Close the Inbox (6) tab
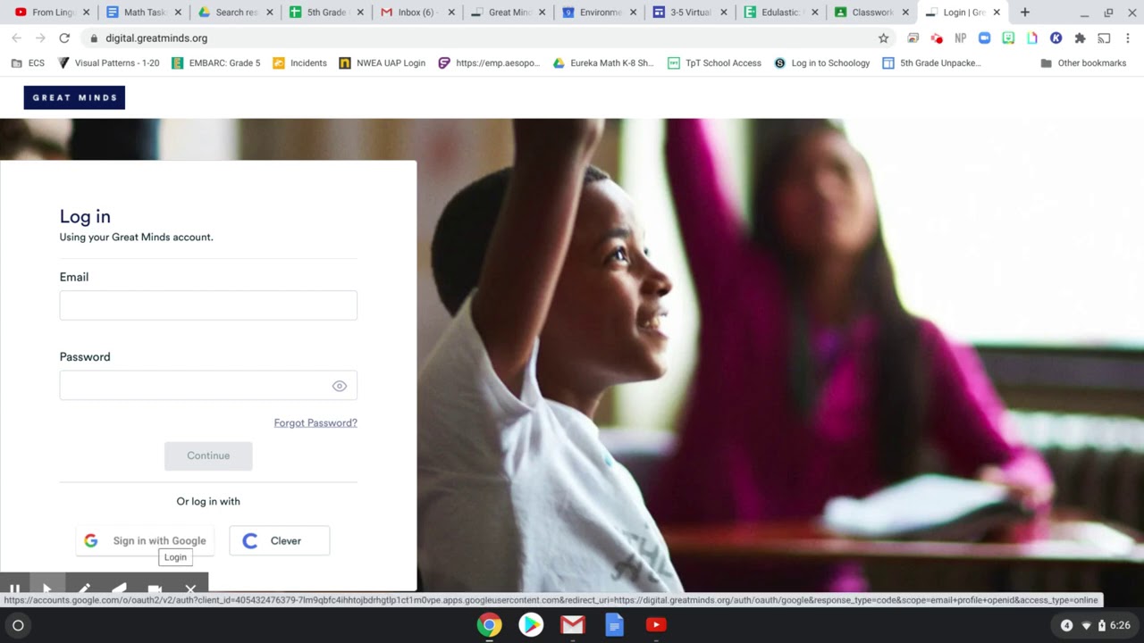Viewport: 1144px width, 643px height. [451, 13]
